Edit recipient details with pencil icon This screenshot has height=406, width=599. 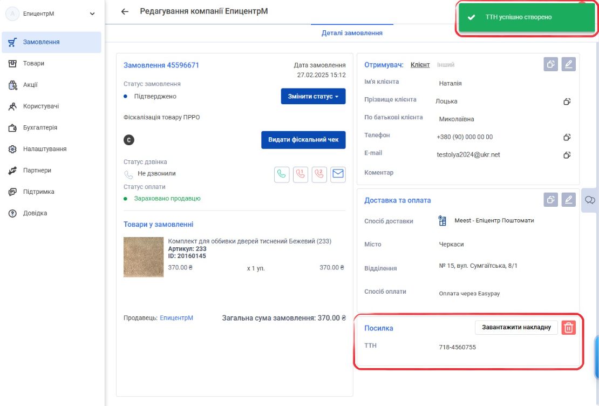(568, 64)
